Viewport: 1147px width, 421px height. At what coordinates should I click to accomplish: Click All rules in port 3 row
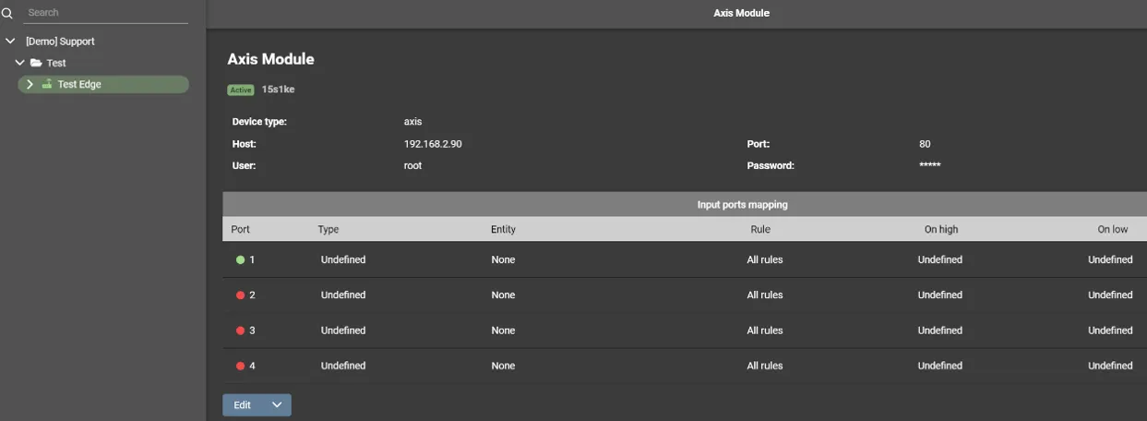765,331
